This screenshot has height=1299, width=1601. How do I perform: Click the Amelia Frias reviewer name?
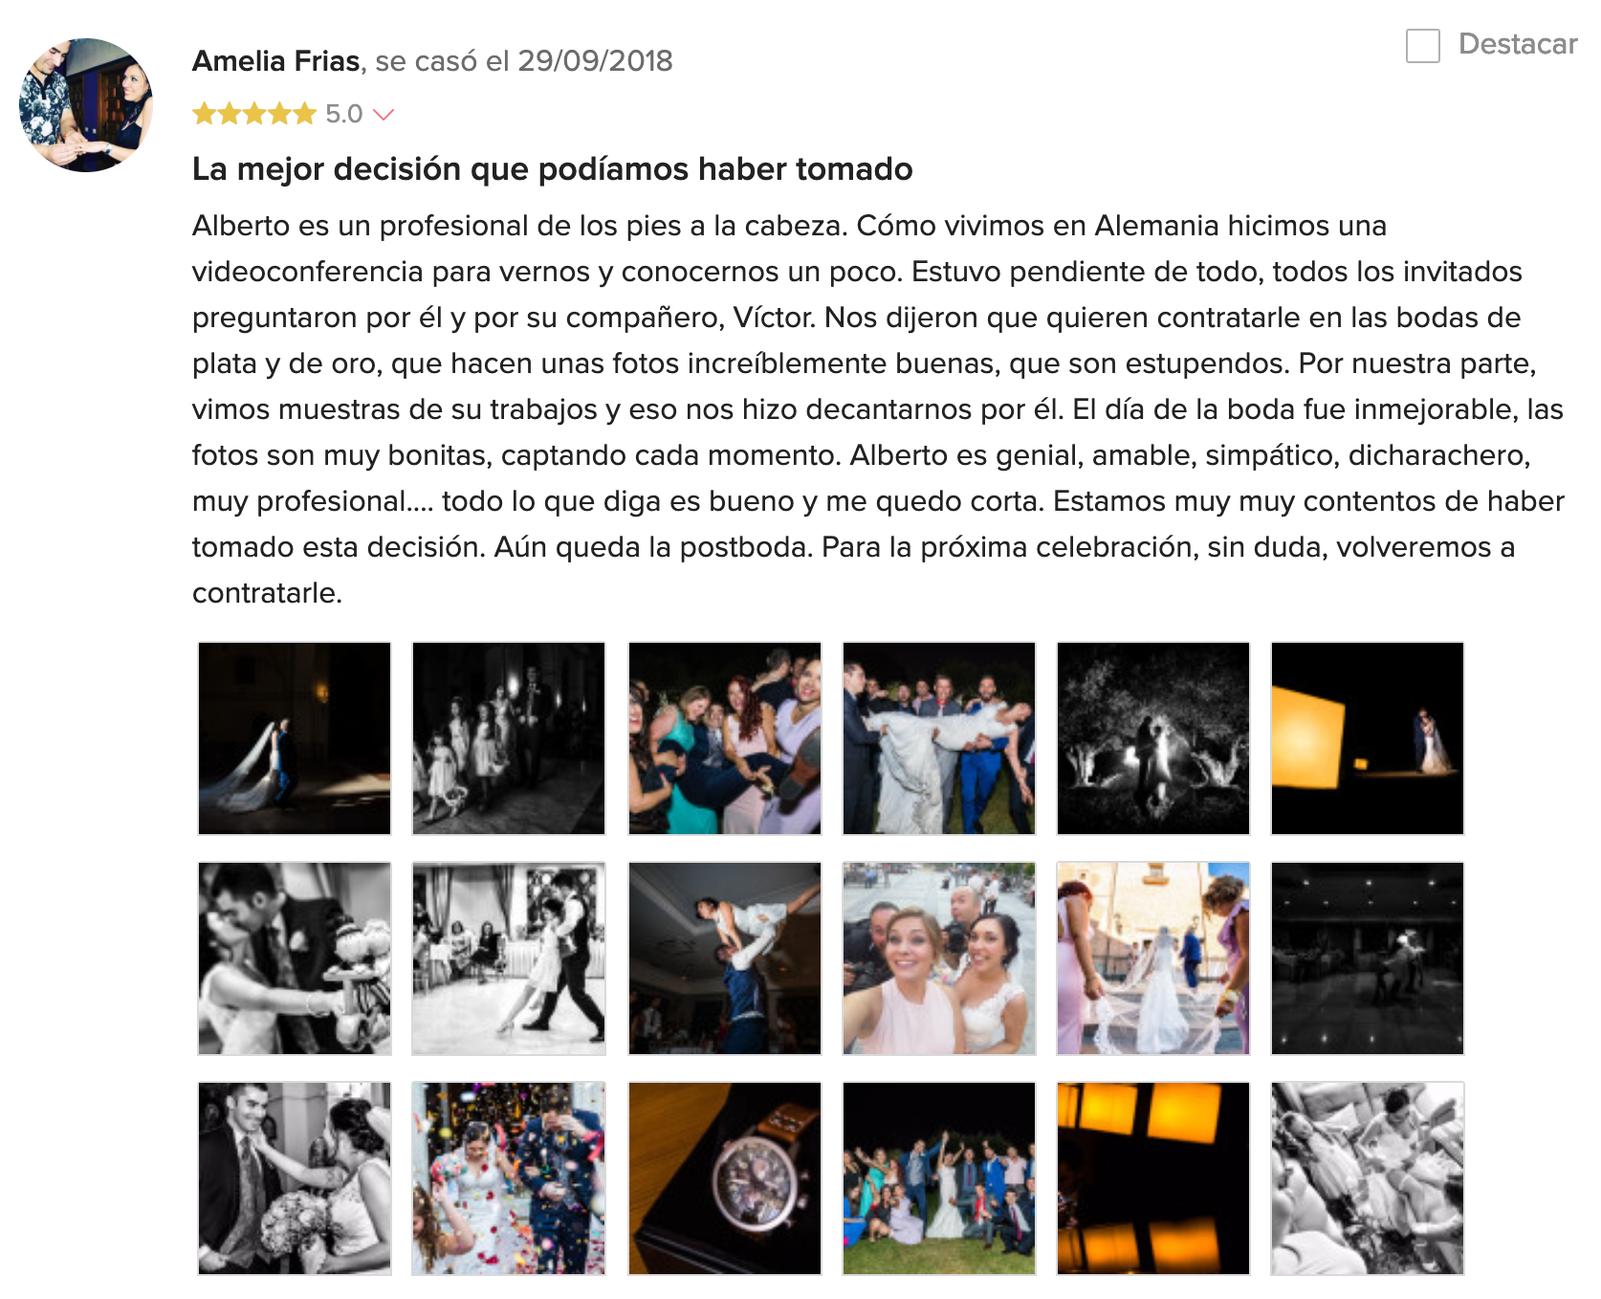[276, 61]
